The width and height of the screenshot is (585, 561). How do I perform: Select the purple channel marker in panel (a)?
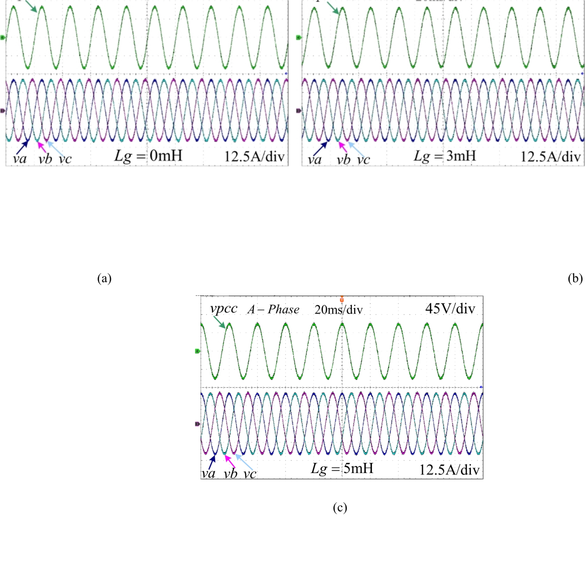2,111
